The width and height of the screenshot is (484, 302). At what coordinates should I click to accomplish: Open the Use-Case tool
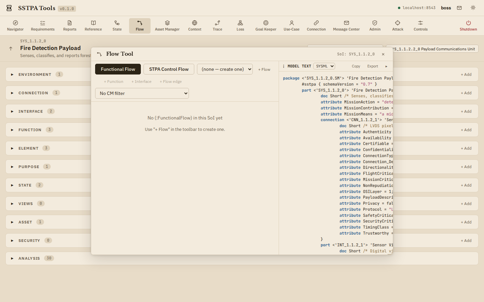pyautogui.click(x=291, y=26)
